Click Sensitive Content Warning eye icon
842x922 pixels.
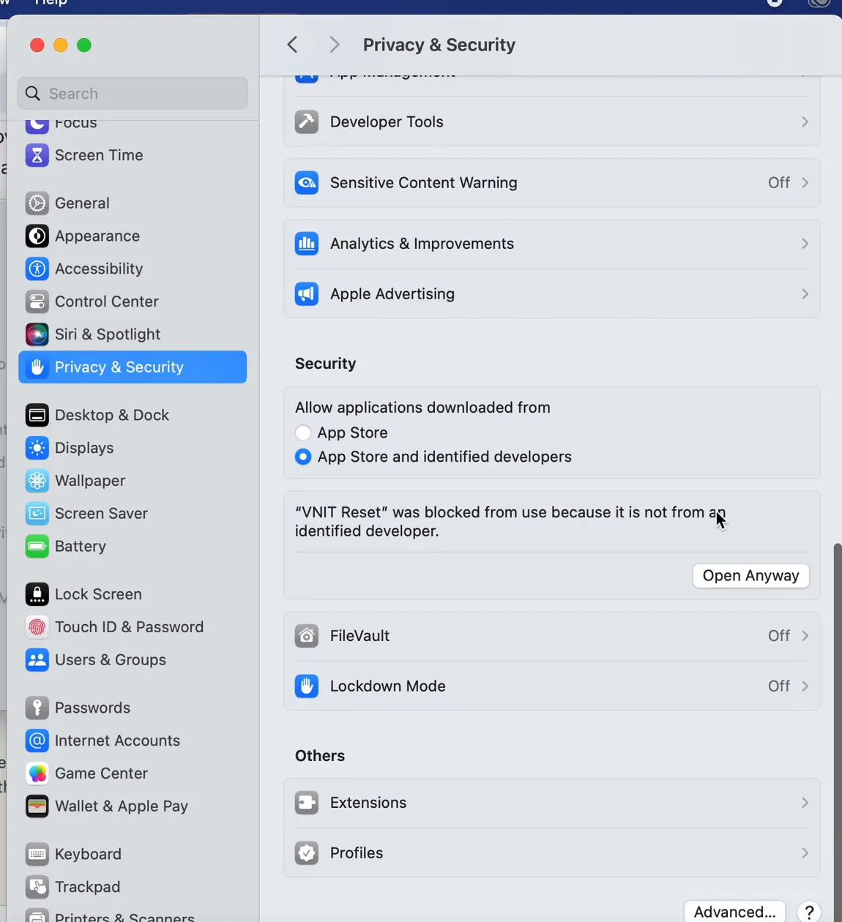coord(307,182)
